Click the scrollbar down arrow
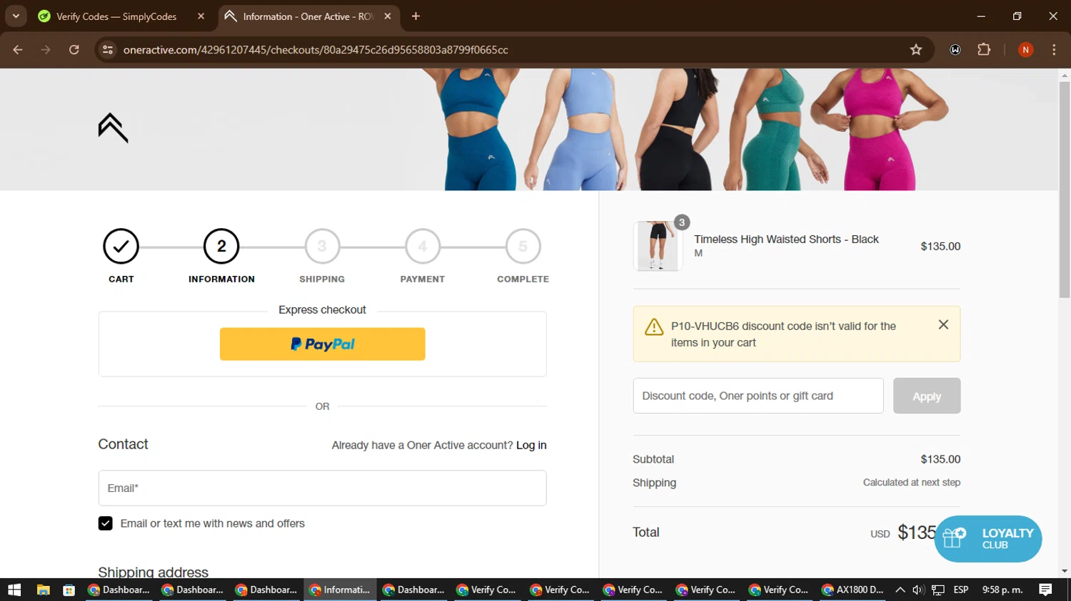Viewport: 1071px width, 601px height. pyautogui.click(x=1065, y=571)
